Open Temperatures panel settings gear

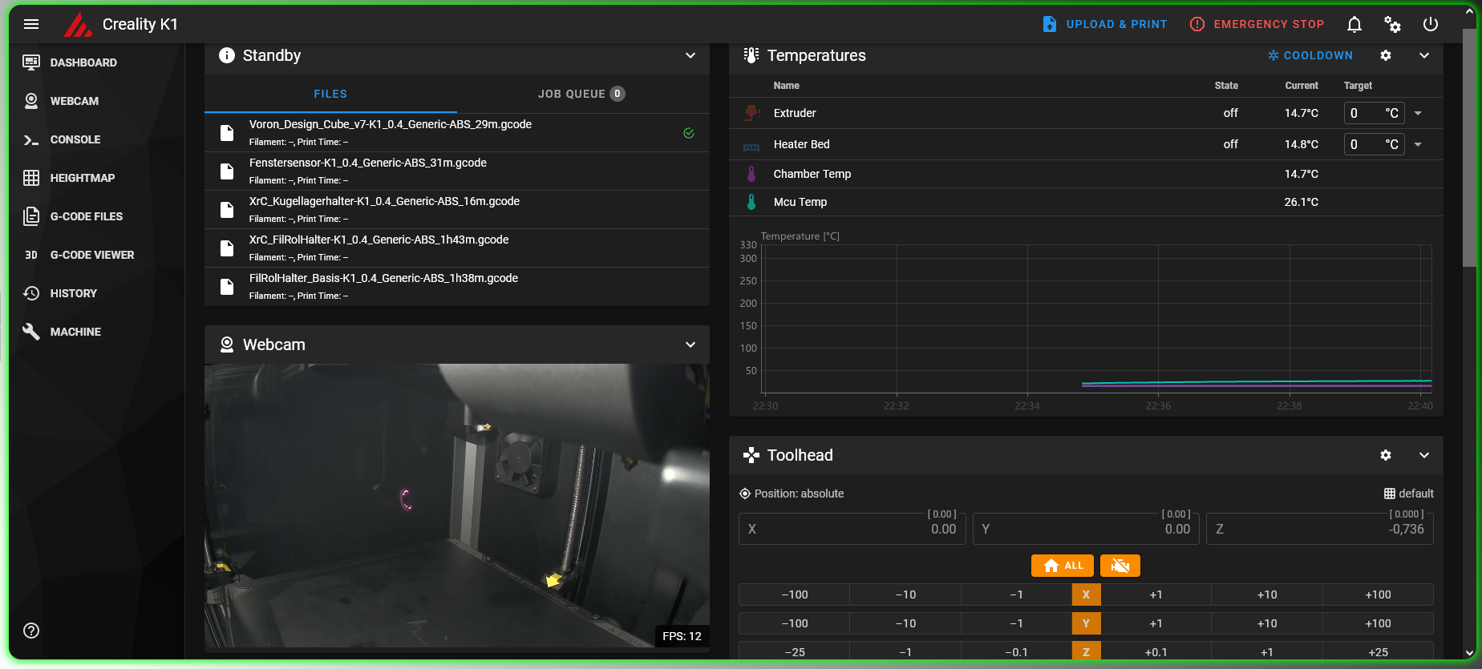[1386, 55]
